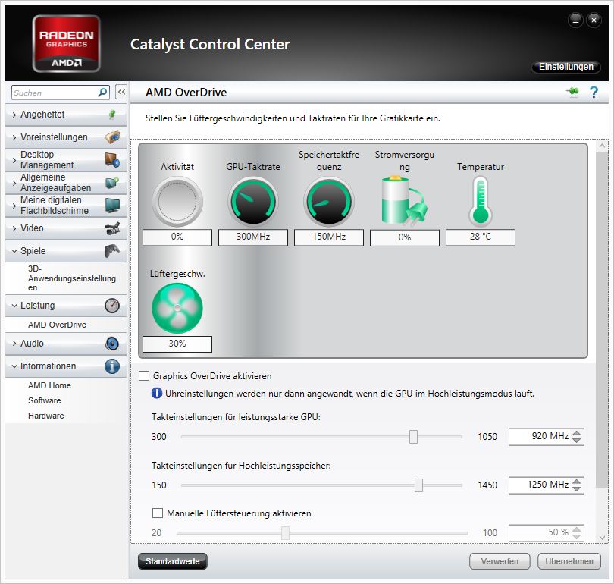614x584 pixels.
Task: Expand the Angeheftet section
Action: 14,115
